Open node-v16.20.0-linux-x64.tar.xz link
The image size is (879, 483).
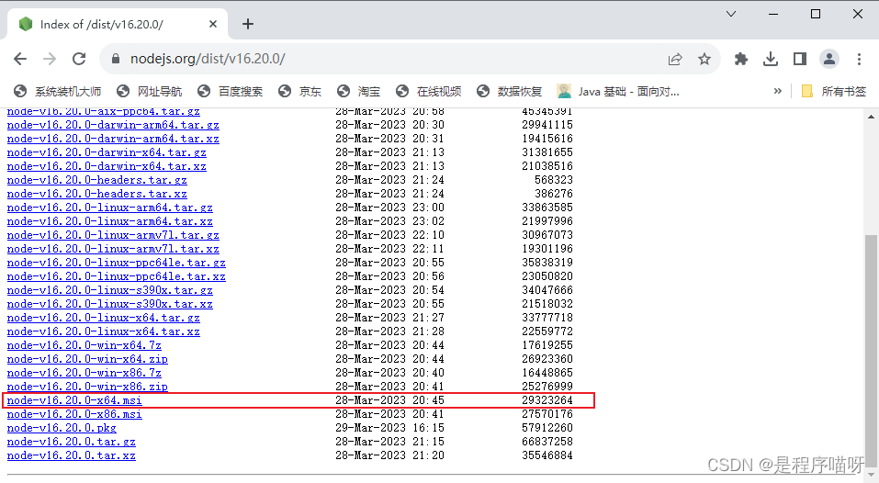(103, 331)
